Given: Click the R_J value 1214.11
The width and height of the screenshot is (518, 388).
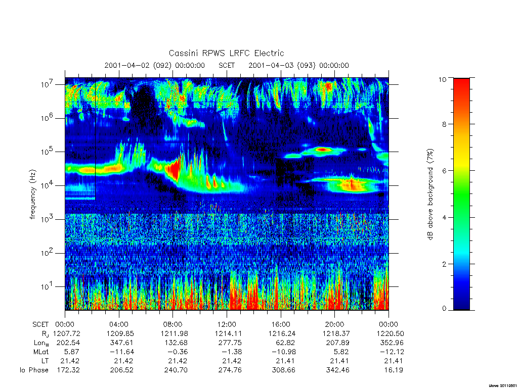Looking at the screenshot, I should click(228, 334).
